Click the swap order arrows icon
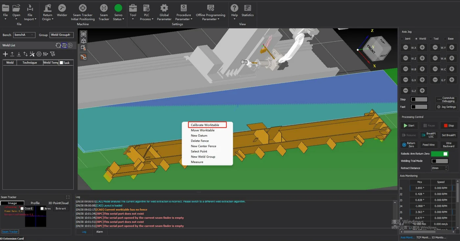The image size is (460, 241). 25,54
